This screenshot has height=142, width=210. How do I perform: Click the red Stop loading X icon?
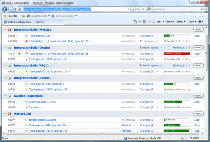(x=143, y=9)
